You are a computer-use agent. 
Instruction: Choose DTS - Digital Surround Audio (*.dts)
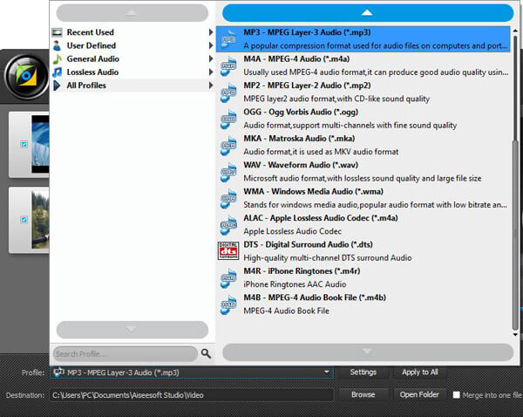pyautogui.click(x=363, y=251)
